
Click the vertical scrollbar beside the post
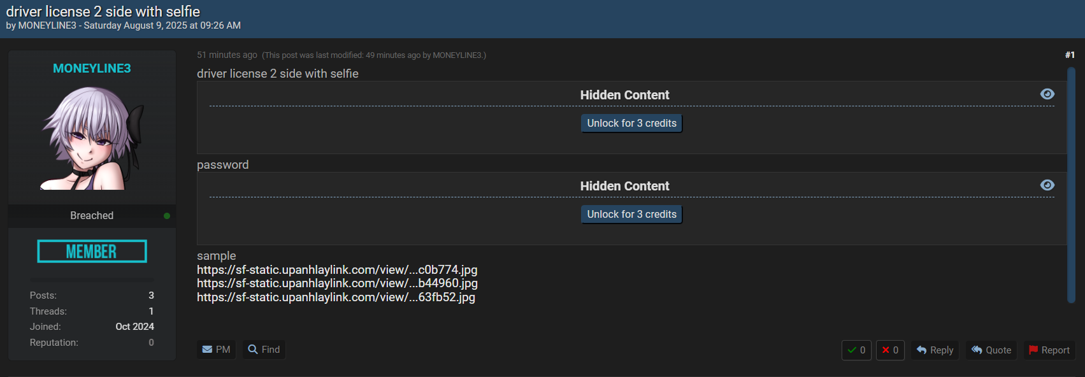(x=1071, y=185)
